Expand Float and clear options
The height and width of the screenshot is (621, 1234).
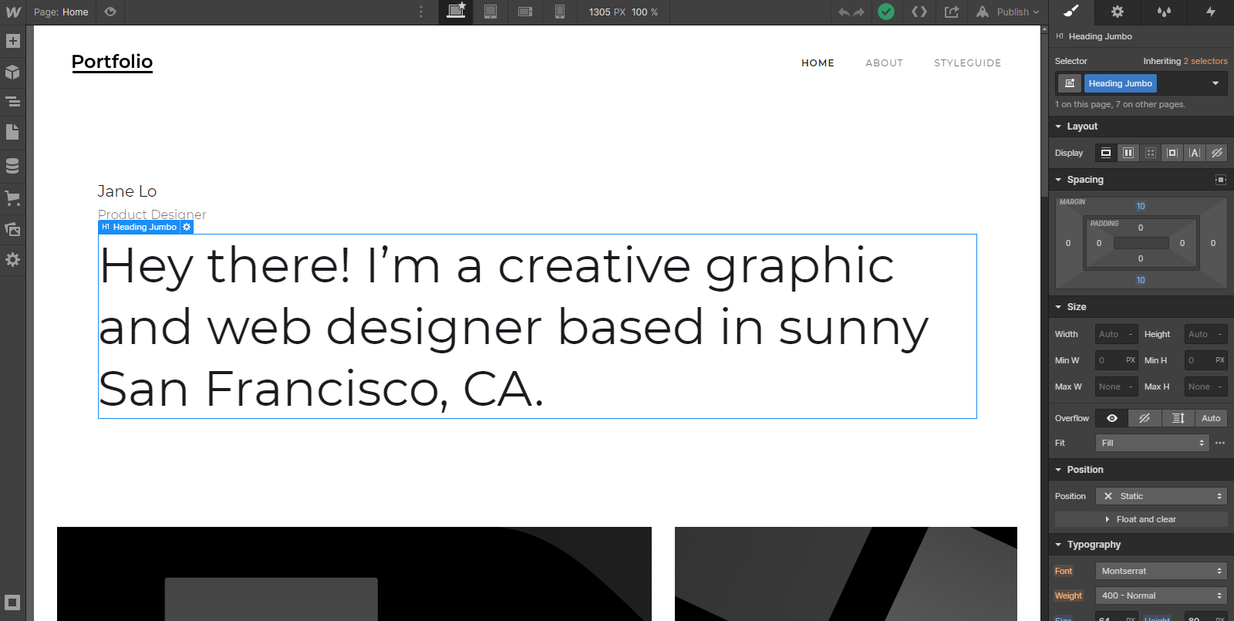coord(1141,519)
